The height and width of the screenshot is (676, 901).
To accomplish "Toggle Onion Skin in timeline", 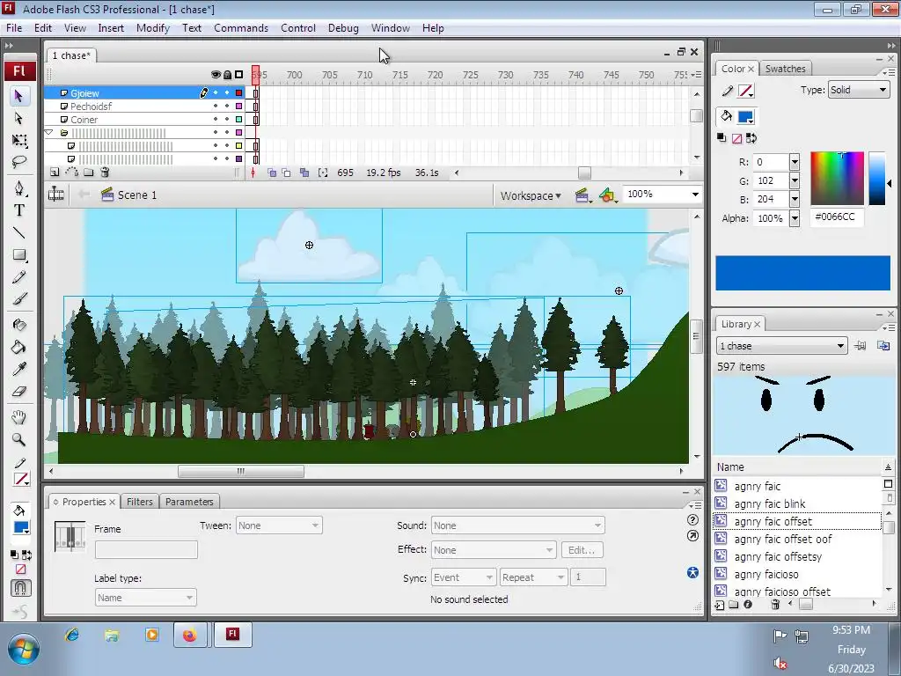I will (272, 173).
